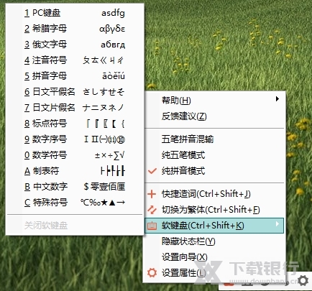Click the αβγδε sample text

112,29
